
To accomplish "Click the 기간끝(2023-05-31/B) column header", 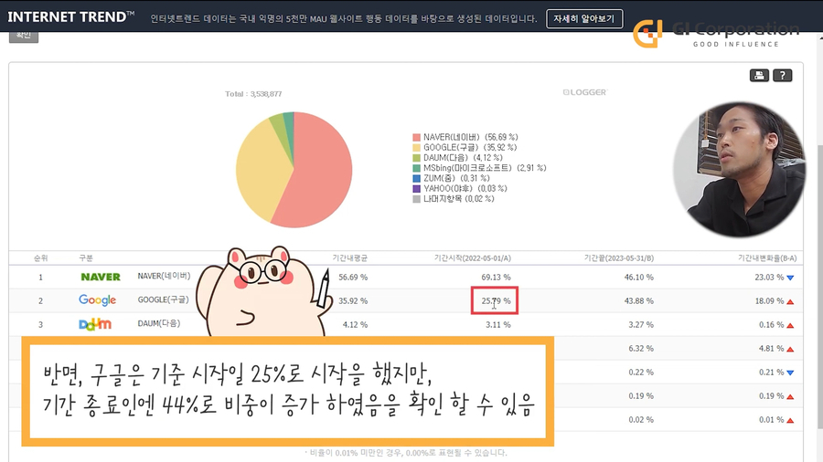I will pos(619,257).
